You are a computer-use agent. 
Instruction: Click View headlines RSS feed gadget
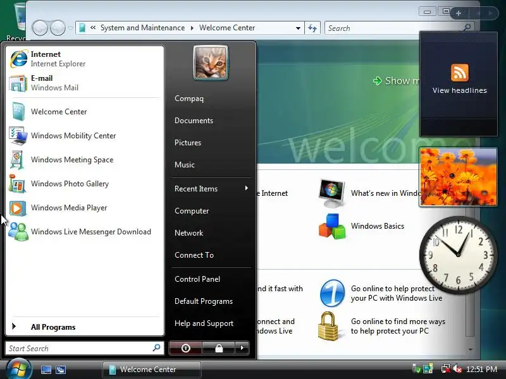(459, 84)
